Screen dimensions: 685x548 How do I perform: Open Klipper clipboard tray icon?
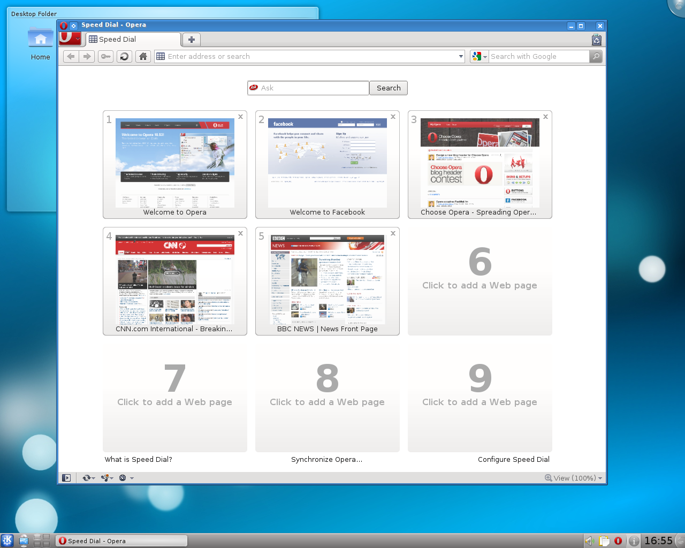(604, 541)
